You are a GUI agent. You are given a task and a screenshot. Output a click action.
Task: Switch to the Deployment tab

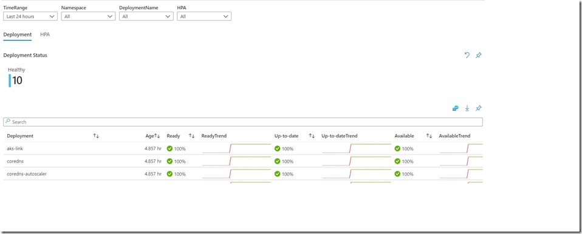coord(18,35)
